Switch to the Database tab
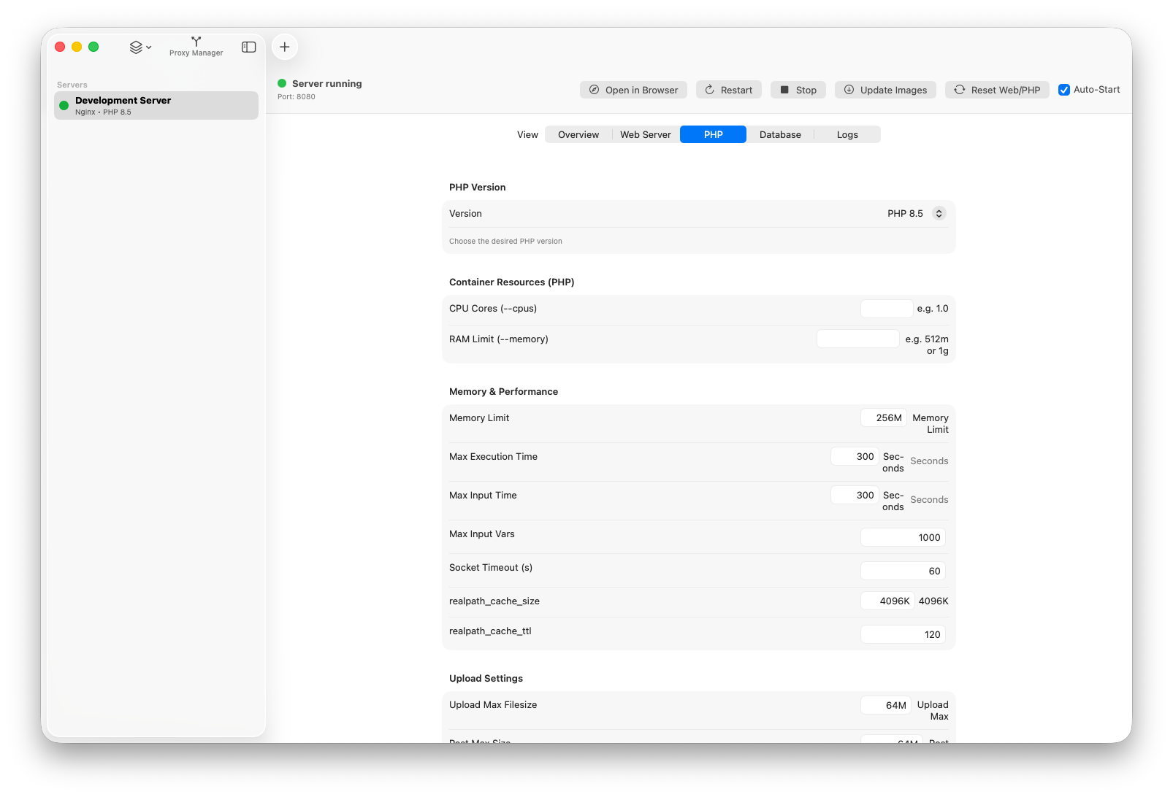This screenshot has height=797, width=1173. pos(779,134)
